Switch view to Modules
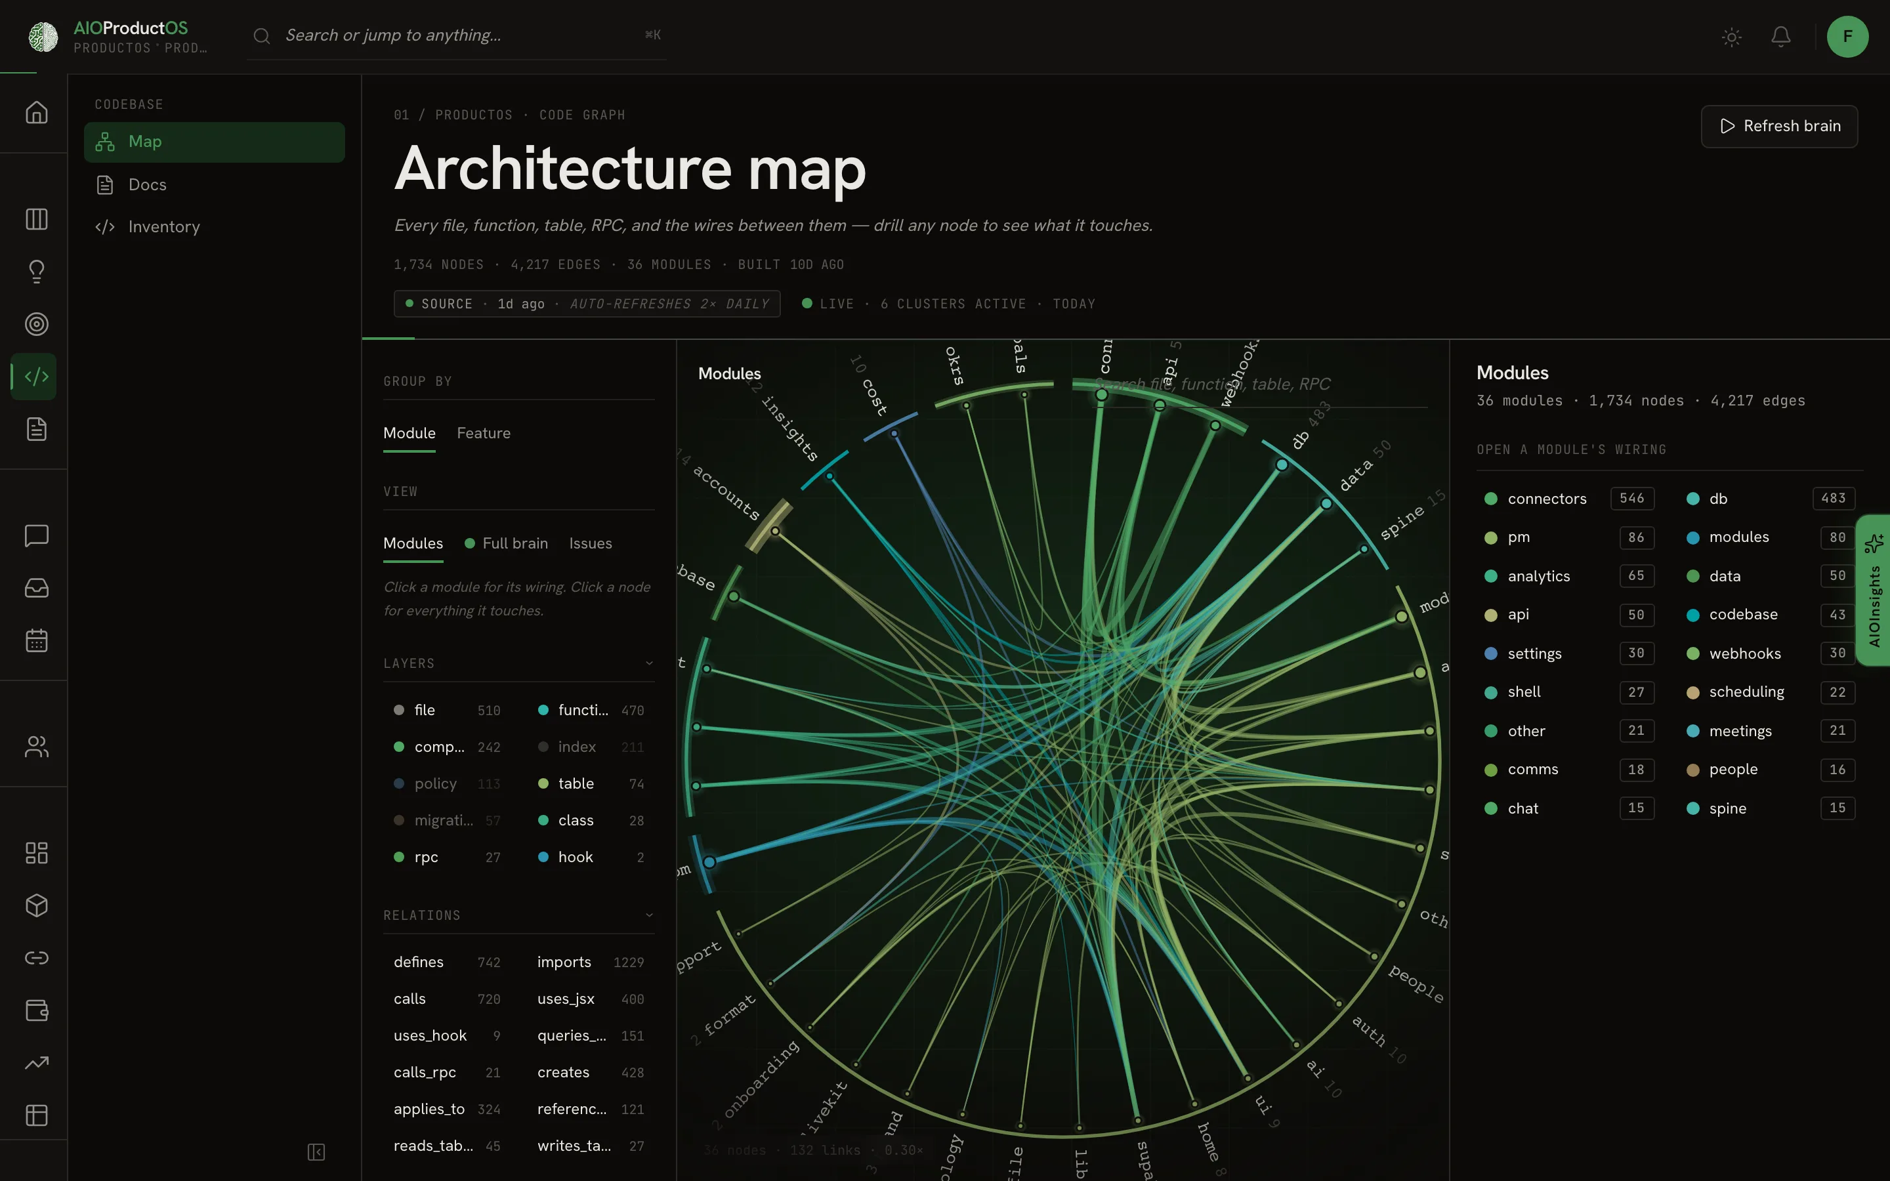 [413, 544]
